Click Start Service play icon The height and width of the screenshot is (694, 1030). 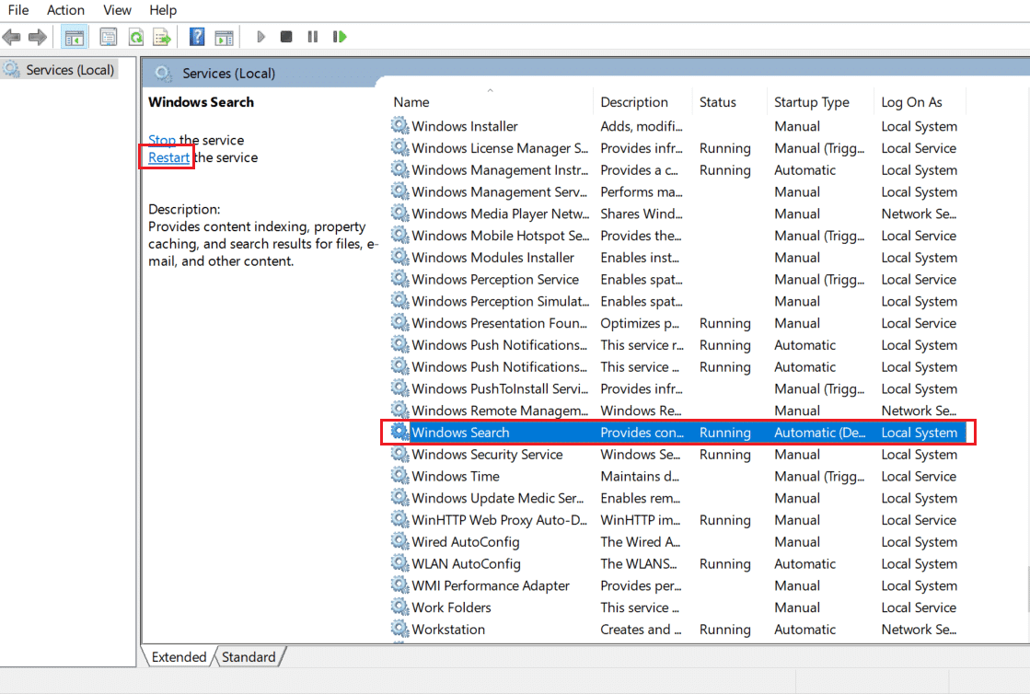260,37
